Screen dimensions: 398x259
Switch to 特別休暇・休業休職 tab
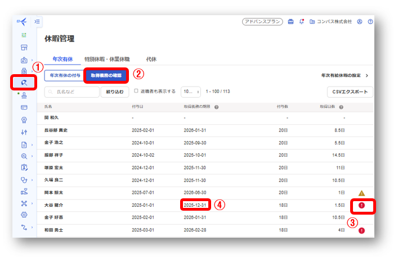point(106,59)
